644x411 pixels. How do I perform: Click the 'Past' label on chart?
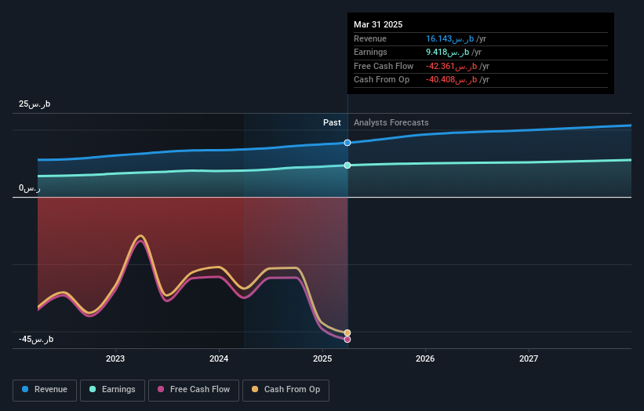click(332, 123)
